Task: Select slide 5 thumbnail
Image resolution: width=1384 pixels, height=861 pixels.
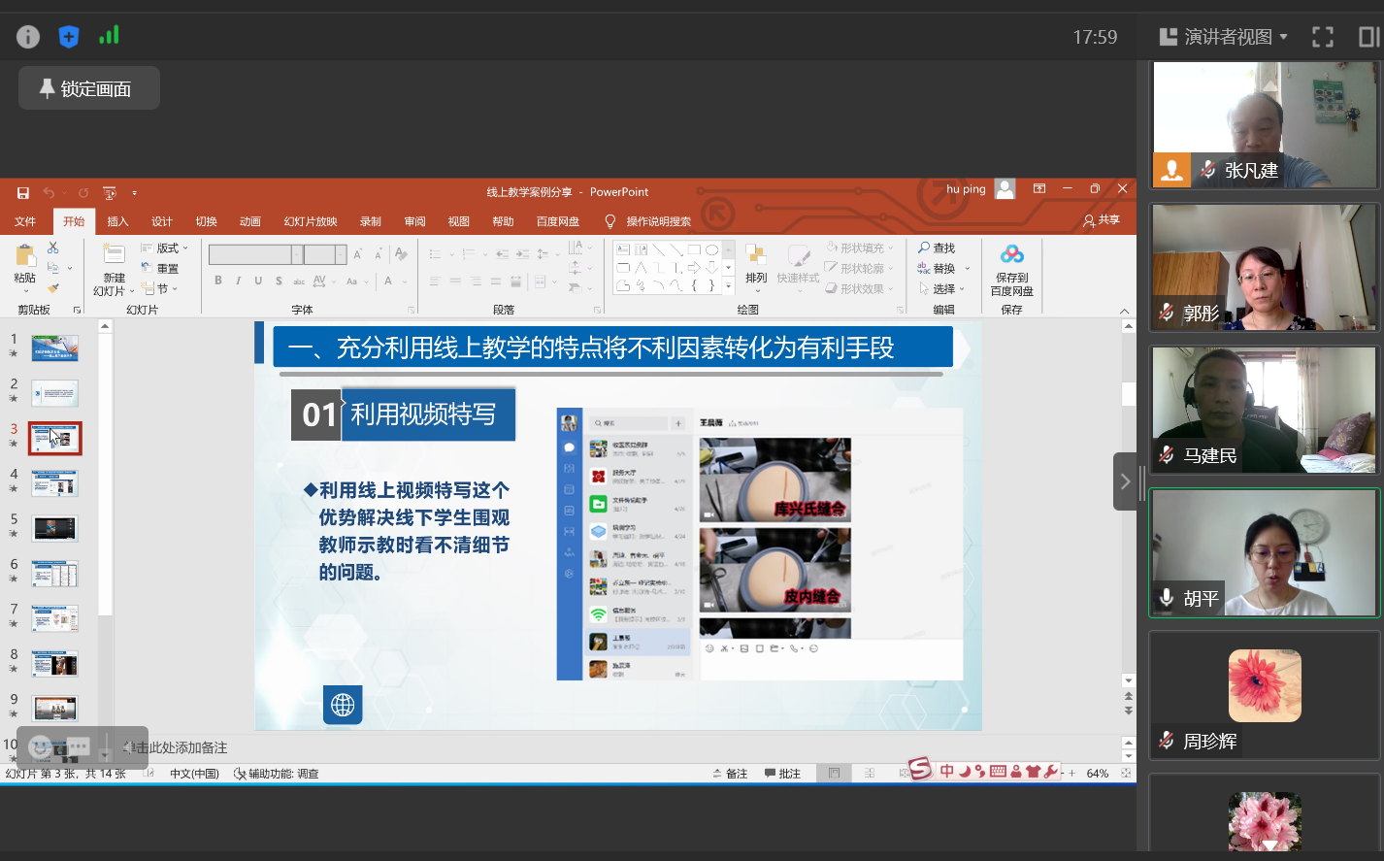Action: 55,528
